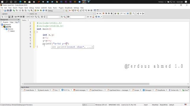Image resolution: width=190 pixels, height=106 pixels.
Task: Redo the edit via toolbar icon
Action: click(x=17, y=11)
